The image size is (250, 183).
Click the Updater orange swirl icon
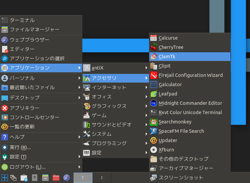tap(154, 140)
